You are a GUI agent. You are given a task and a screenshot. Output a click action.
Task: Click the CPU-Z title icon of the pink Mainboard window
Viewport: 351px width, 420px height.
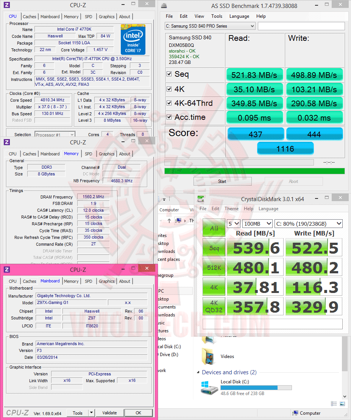point(7,270)
